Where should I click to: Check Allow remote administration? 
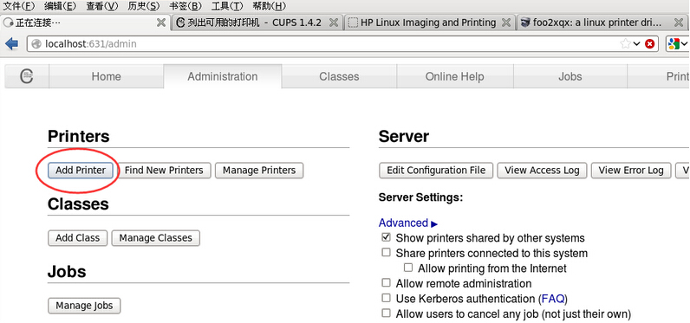point(386,282)
